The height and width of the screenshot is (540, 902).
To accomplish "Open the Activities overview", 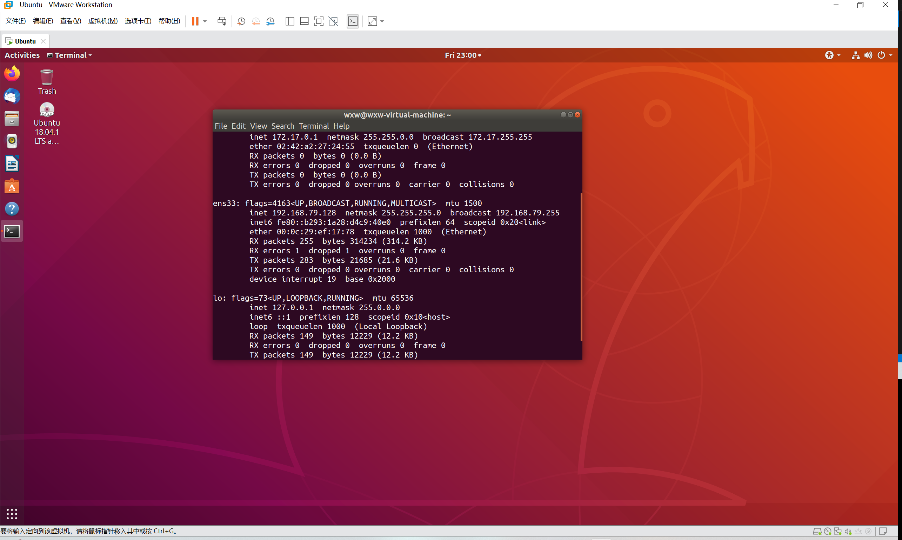I will click(x=22, y=55).
